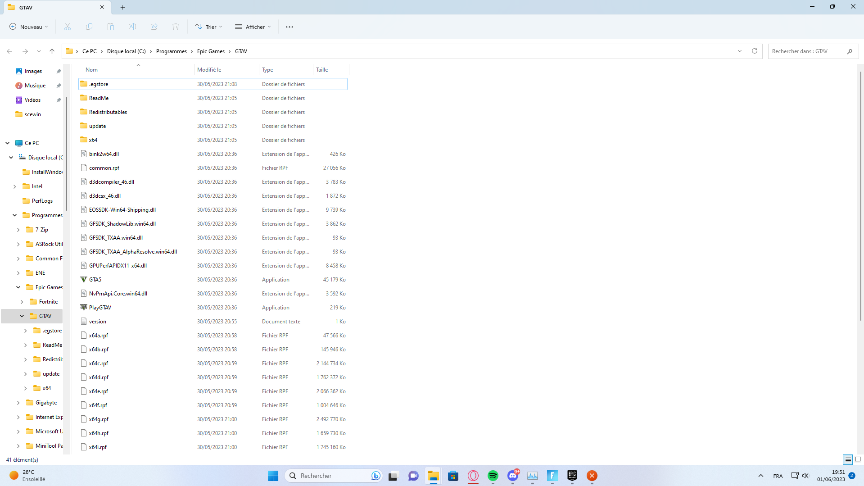Screen dimensions: 864x486
Task: Click the Paste icon in the toolbar
Action: pyautogui.click(x=110, y=27)
